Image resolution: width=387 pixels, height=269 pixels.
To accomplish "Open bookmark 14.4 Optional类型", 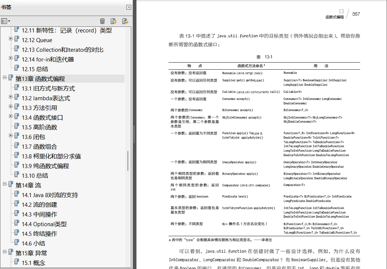I will coord(44,224).
